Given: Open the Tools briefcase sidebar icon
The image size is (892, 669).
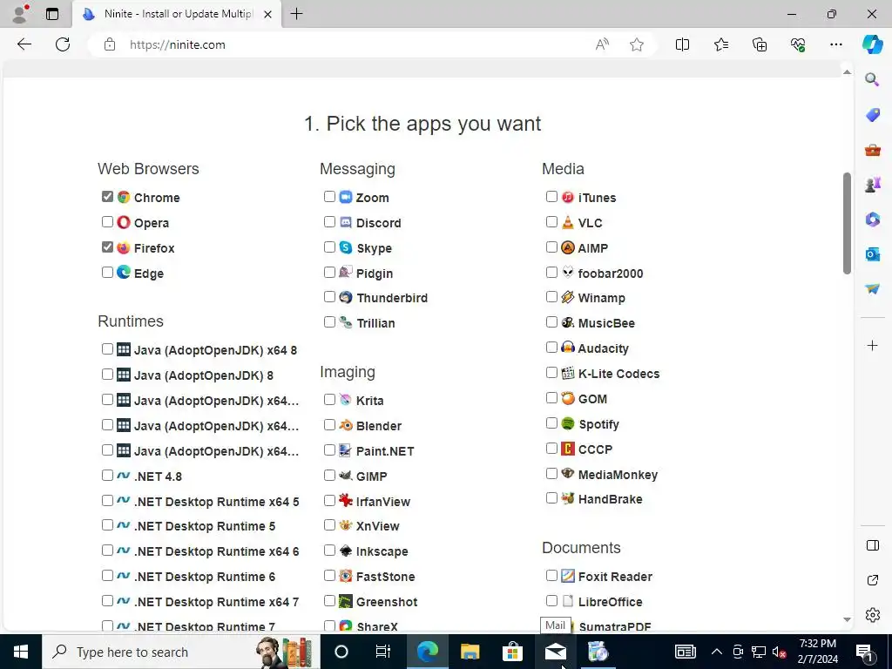Looking at the screenshot, I should coord(872,150).
